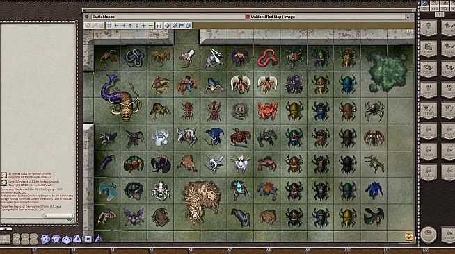Pick the d12 die

point(56,239)
